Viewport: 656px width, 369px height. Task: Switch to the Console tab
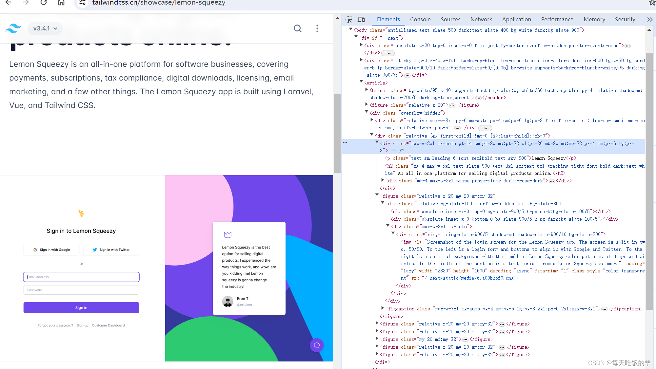pyautogui.click(x=420, y=20)
